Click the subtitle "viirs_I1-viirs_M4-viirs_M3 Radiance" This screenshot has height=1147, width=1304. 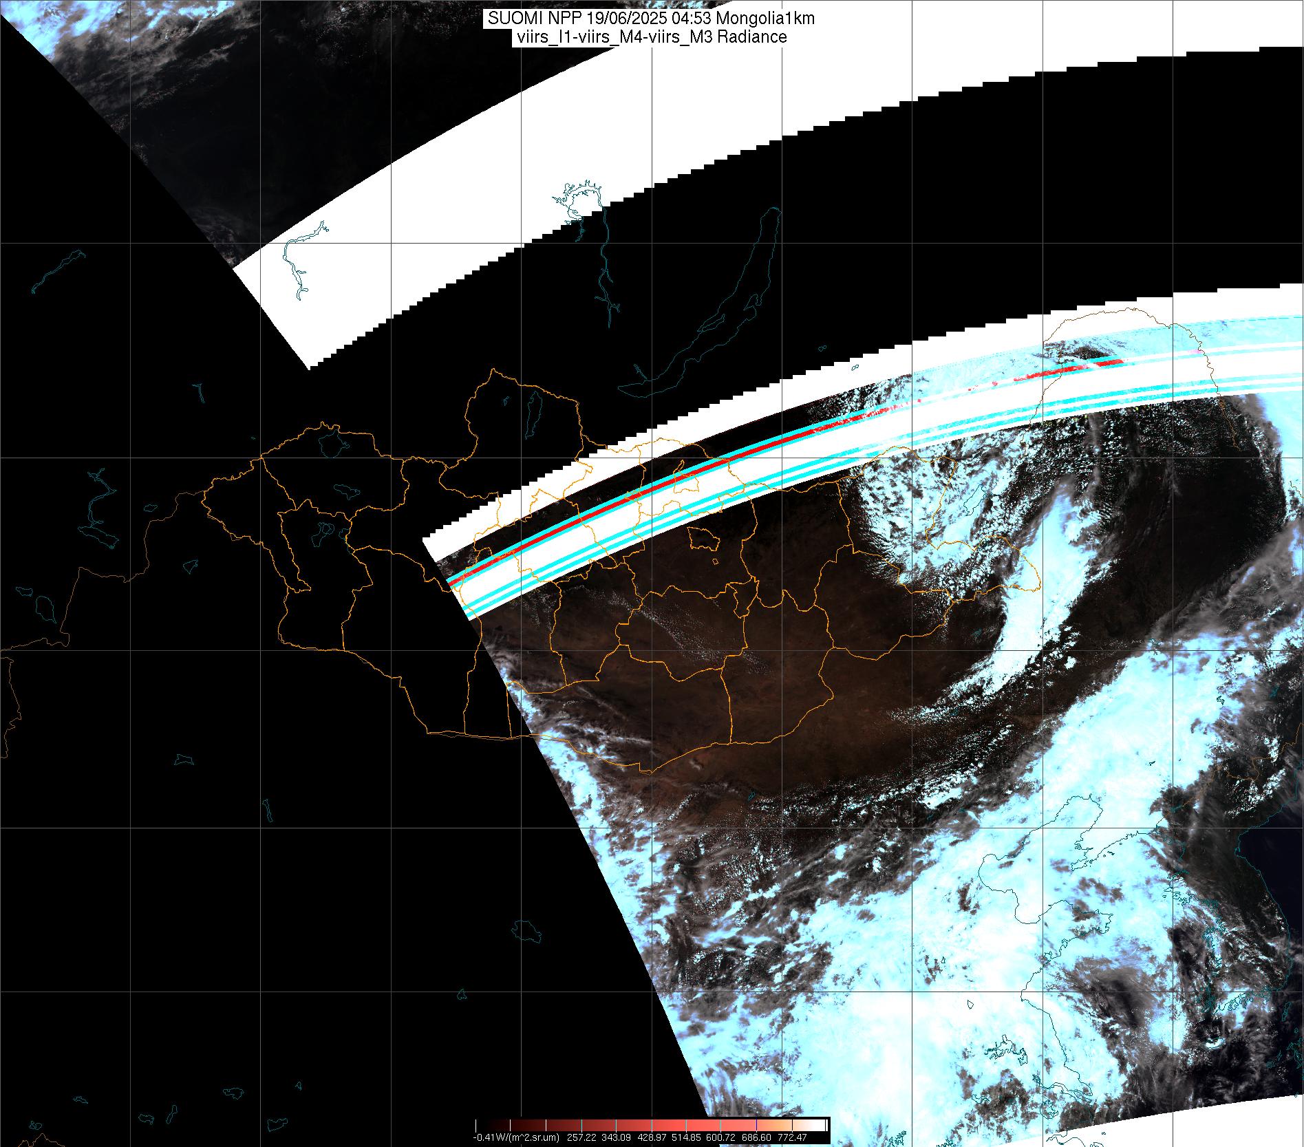pos(650,37)
